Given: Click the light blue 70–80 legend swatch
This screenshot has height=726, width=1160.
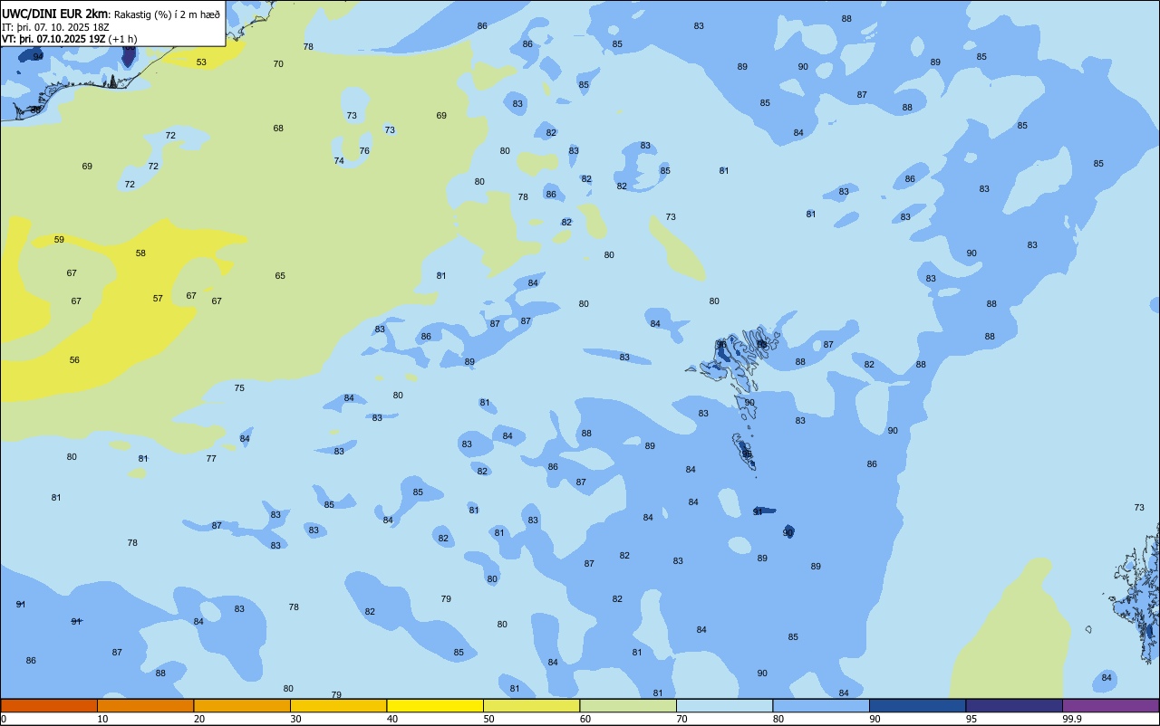Looking at the screenshot, I should [x=724, y=705].
